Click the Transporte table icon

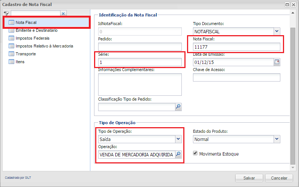coord(11,54)
